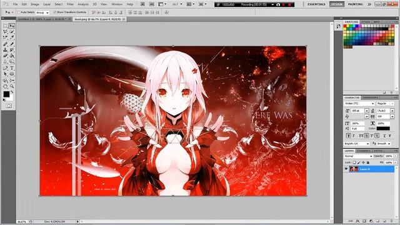The height and width of the screenshot is (225, 400).
Task: Toggle lock image pixels brush icon
Action: click(359, 162)
